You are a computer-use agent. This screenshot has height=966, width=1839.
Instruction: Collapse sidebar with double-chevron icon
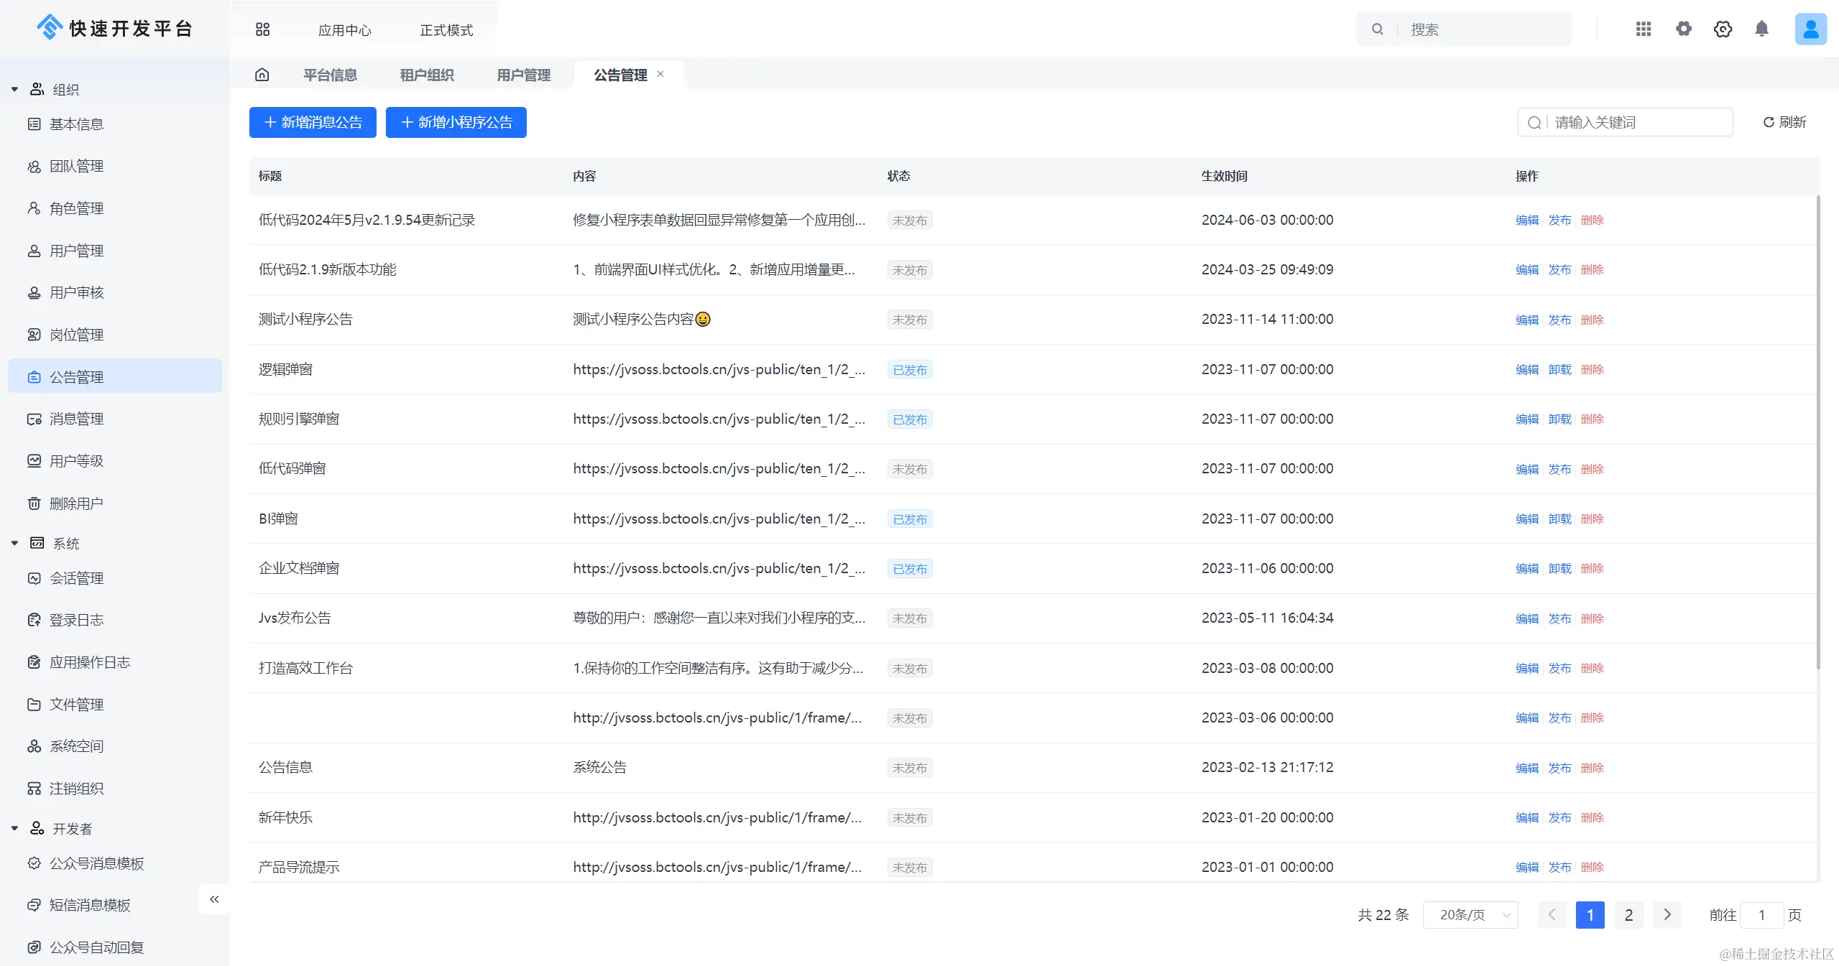tap(214, 899)
